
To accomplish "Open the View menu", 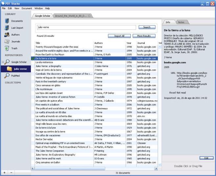I will click(x=17, y=9).
